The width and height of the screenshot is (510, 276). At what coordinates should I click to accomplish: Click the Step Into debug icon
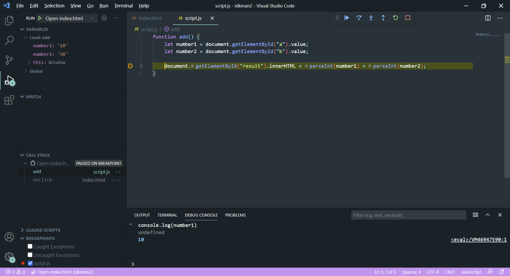coord(371,18)
